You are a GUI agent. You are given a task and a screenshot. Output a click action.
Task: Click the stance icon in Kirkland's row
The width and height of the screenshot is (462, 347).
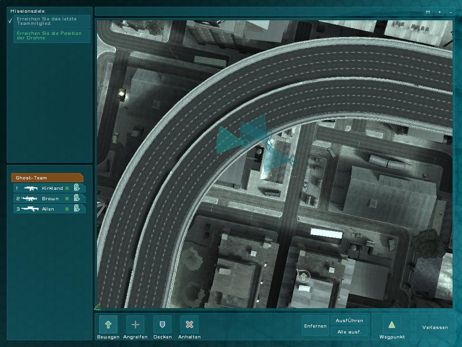77,188
